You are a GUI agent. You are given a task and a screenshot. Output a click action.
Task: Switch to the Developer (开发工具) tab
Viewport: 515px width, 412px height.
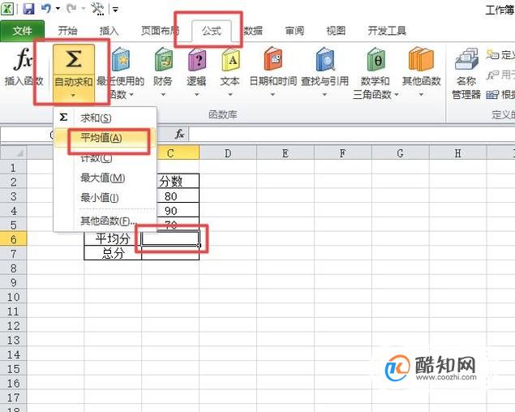(387, 31)
